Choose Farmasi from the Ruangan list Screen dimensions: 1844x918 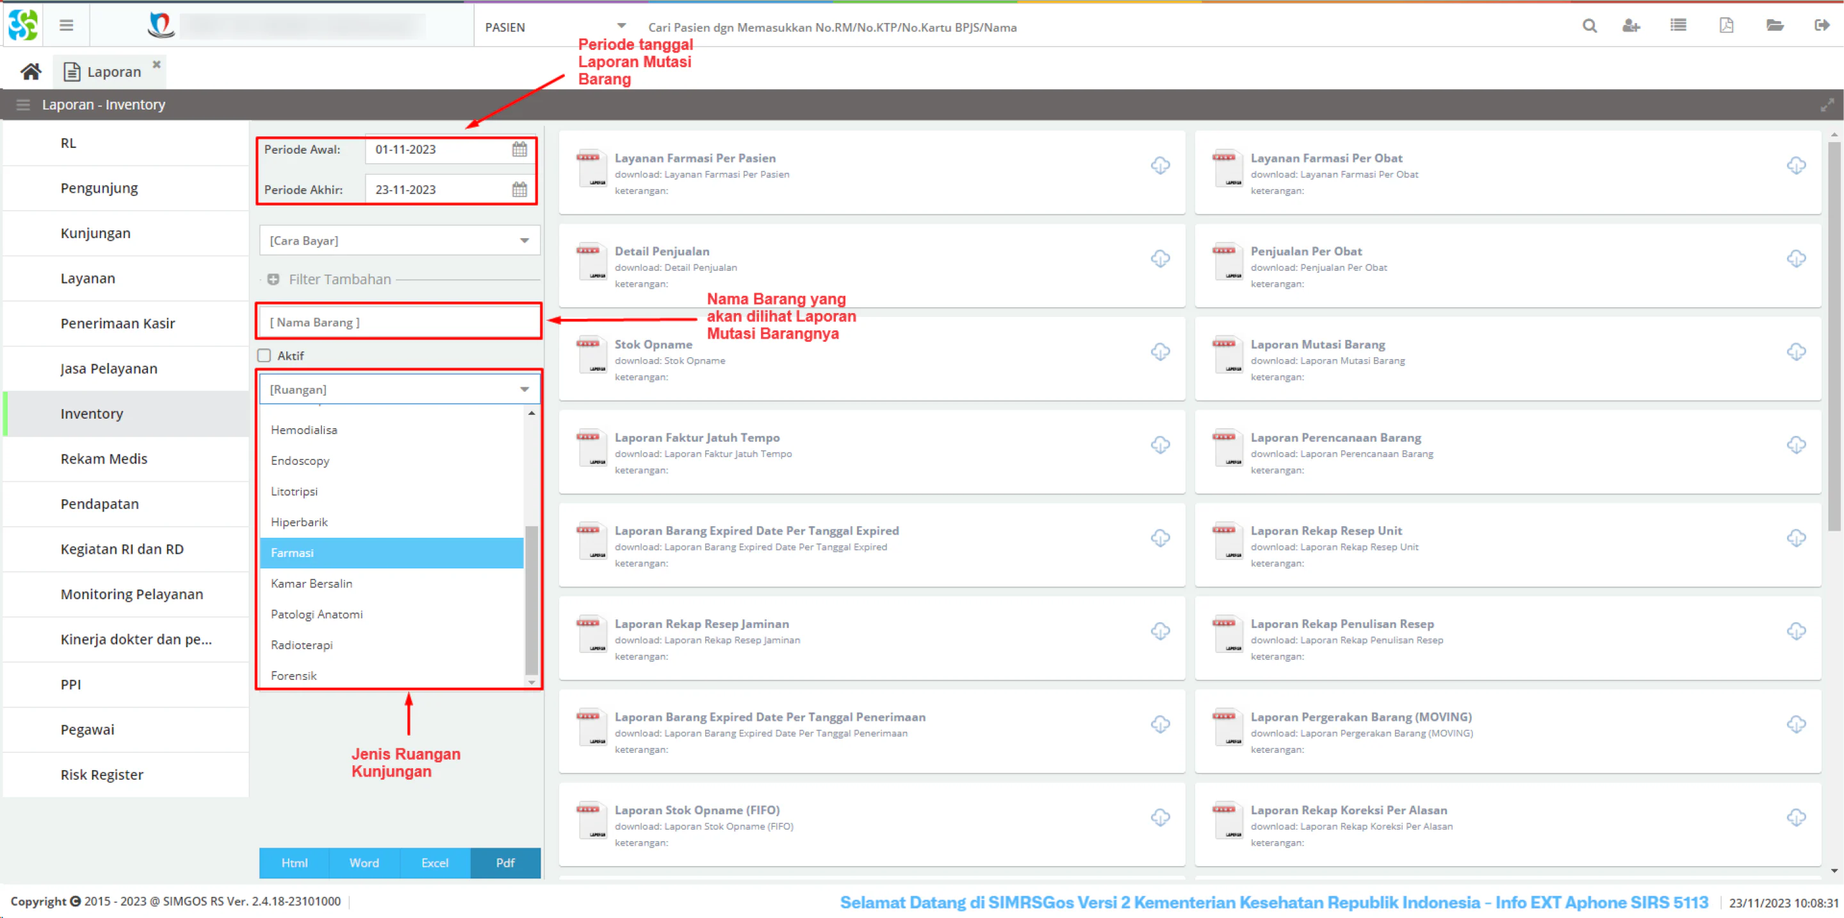(391, 553)
